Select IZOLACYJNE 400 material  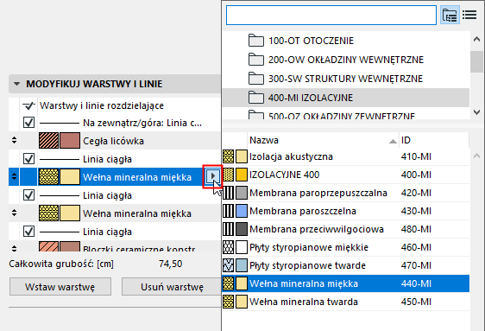(346, 175)
